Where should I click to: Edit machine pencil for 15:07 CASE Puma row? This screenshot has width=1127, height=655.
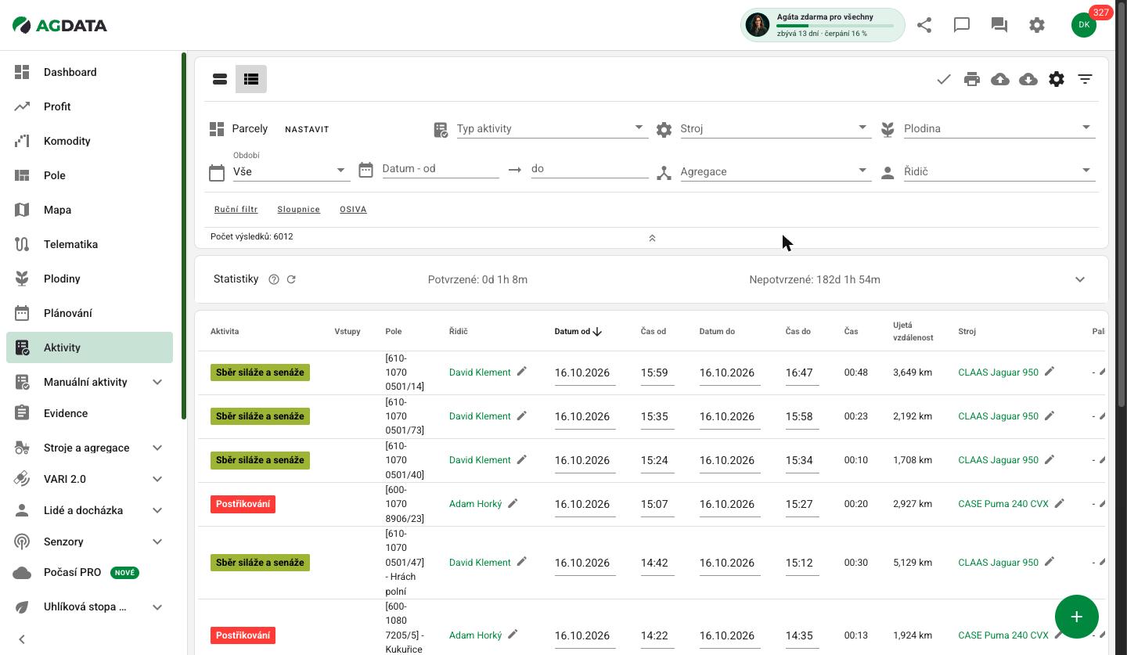(x=1060, y=503)
